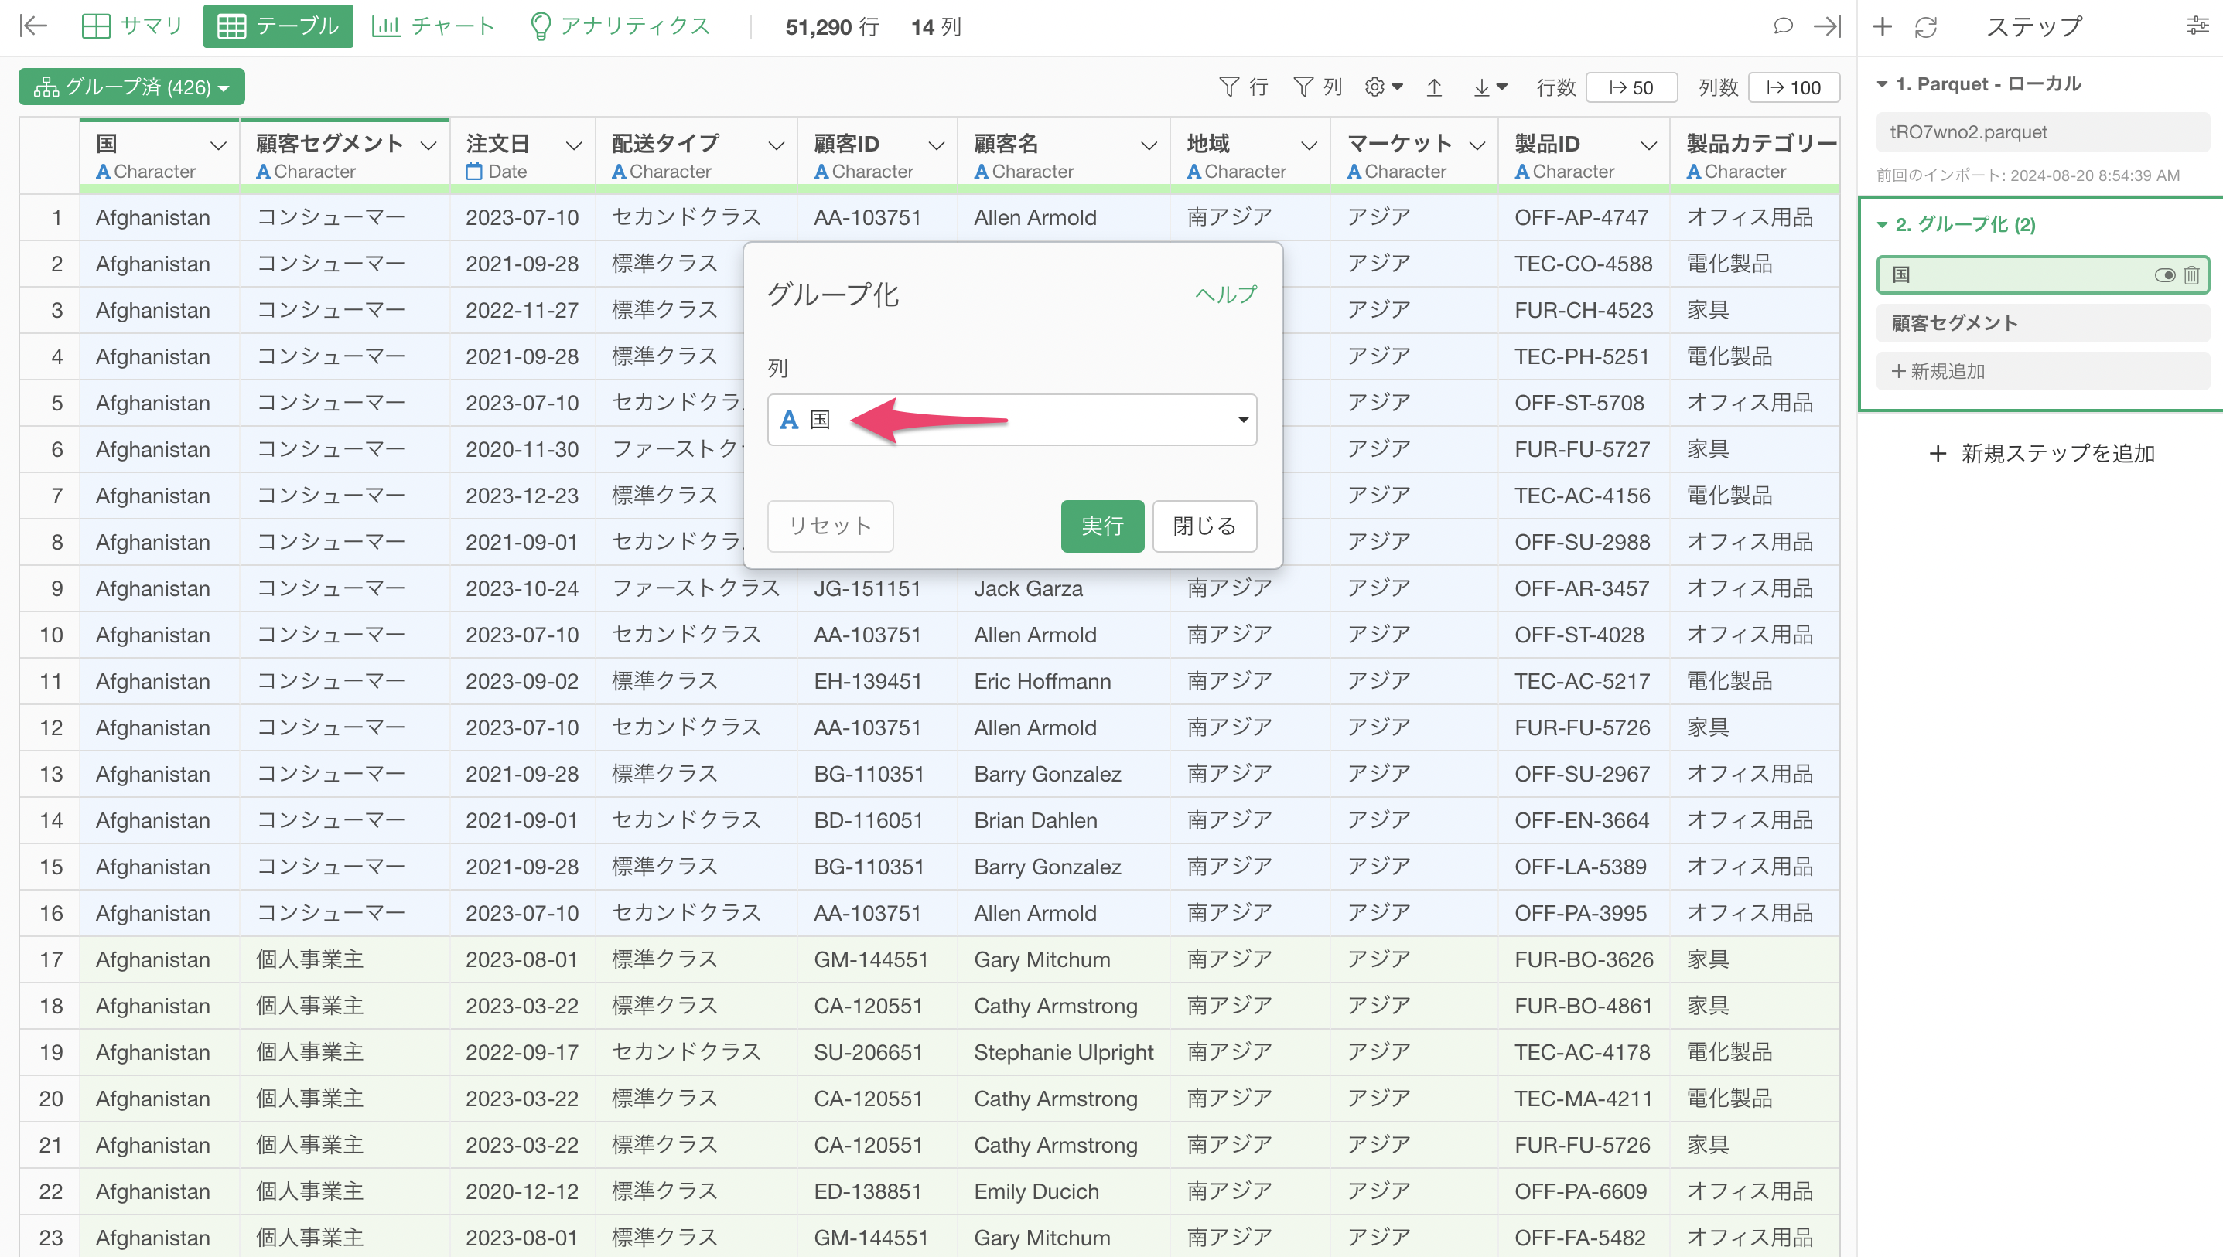Select the tRO7wno2.parquet source entry
Viewport: 2223px width, 1257px height.
point(2043,132)
